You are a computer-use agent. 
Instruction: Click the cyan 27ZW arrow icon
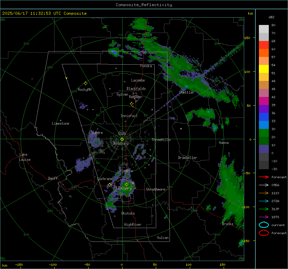point(264,201)
